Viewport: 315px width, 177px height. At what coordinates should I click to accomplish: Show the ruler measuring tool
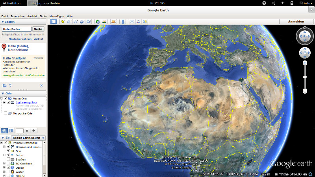tap(122, 22)
